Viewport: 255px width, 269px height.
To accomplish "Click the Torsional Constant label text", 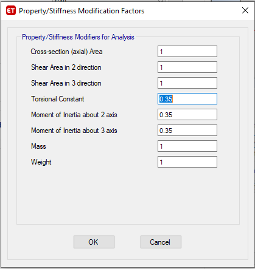I will click(58, 99).
